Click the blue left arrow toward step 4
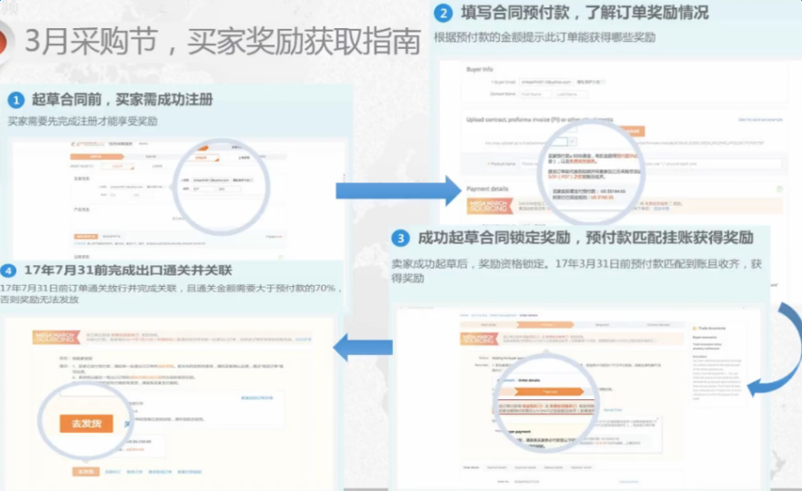Viewport: 802px width, 491px height. click(x=362, y=346)
